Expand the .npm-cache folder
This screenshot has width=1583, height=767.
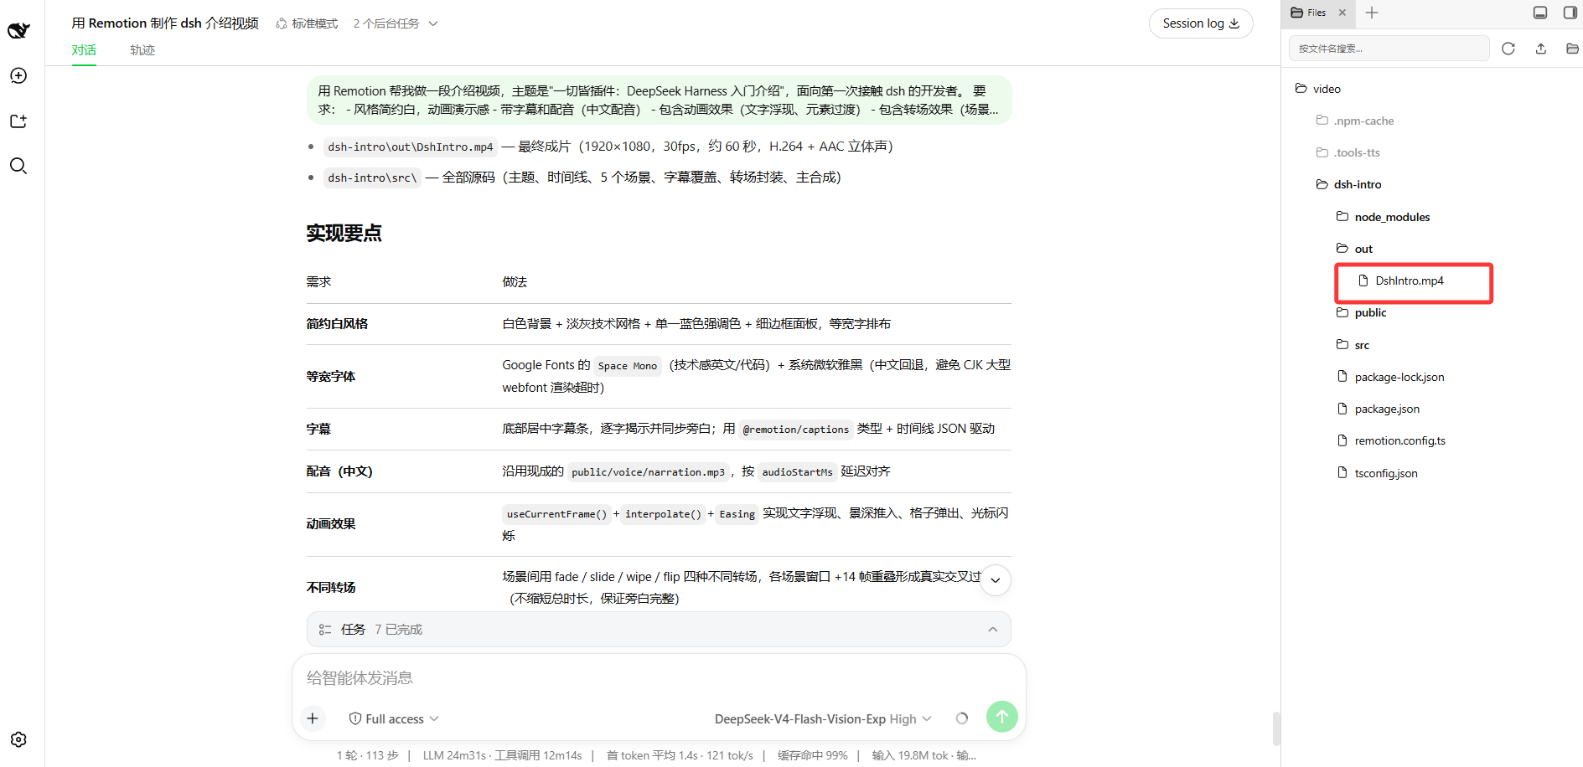(x=1355, y=121)
